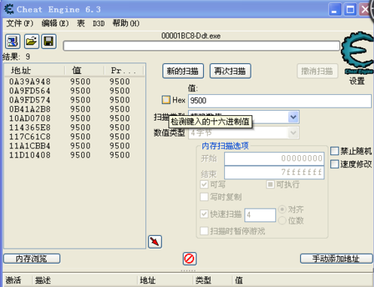
Task: Open the 表 menu
Action: click(81, 23)
